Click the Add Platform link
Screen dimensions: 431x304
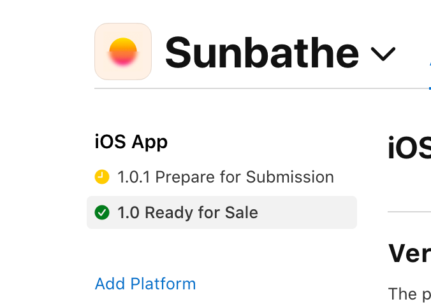click(x=145, y=284)
